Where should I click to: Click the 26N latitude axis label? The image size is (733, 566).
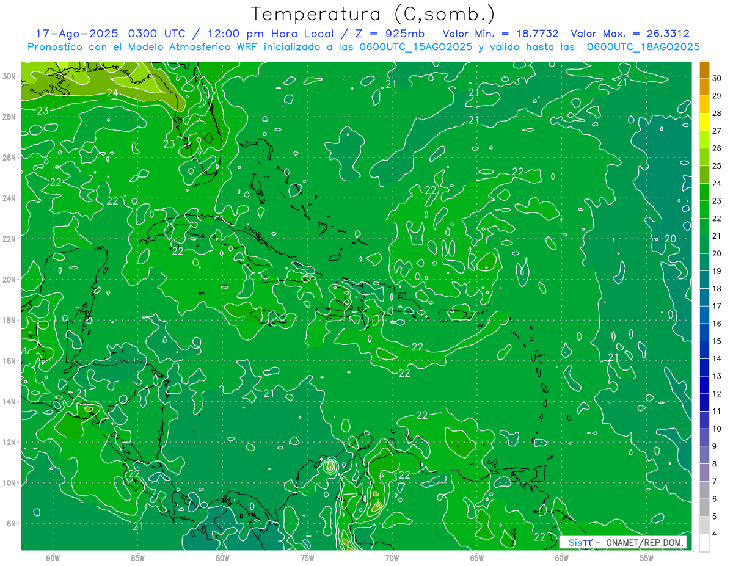[10, 158]
